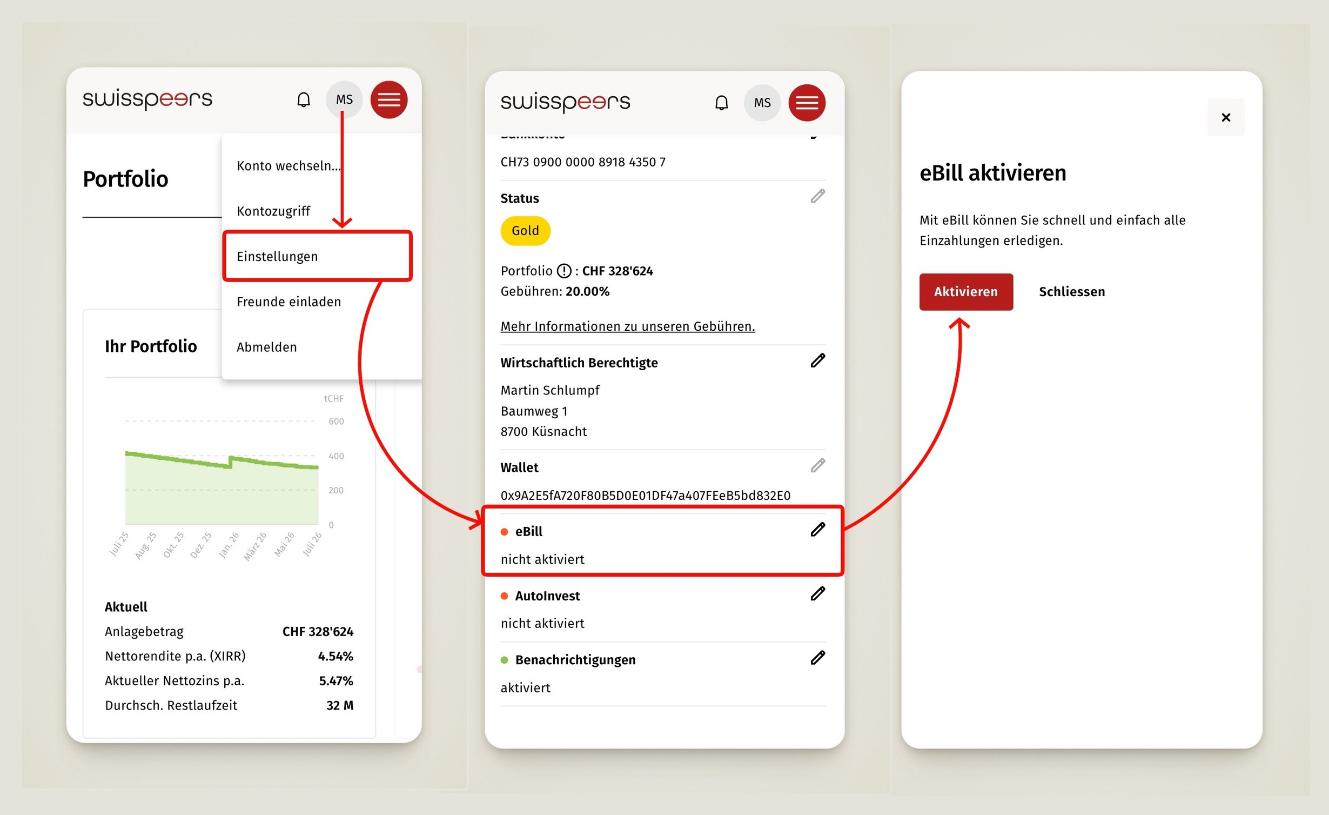Image resolution: width=1329 pixels, height=815 pixels.
Task: Click Portfolio info exclamation icon
Action: click(x=563, y=271)
